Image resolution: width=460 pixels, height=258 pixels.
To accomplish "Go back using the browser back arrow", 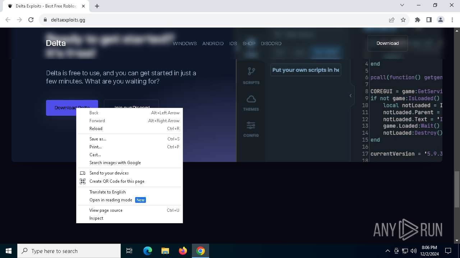I will pos(8,20).
